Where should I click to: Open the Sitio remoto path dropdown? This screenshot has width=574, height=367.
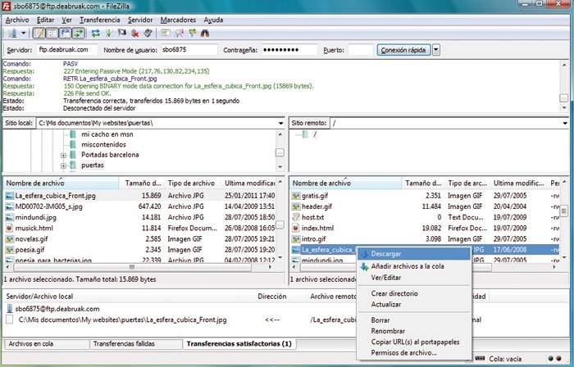[x=565, y=123]
